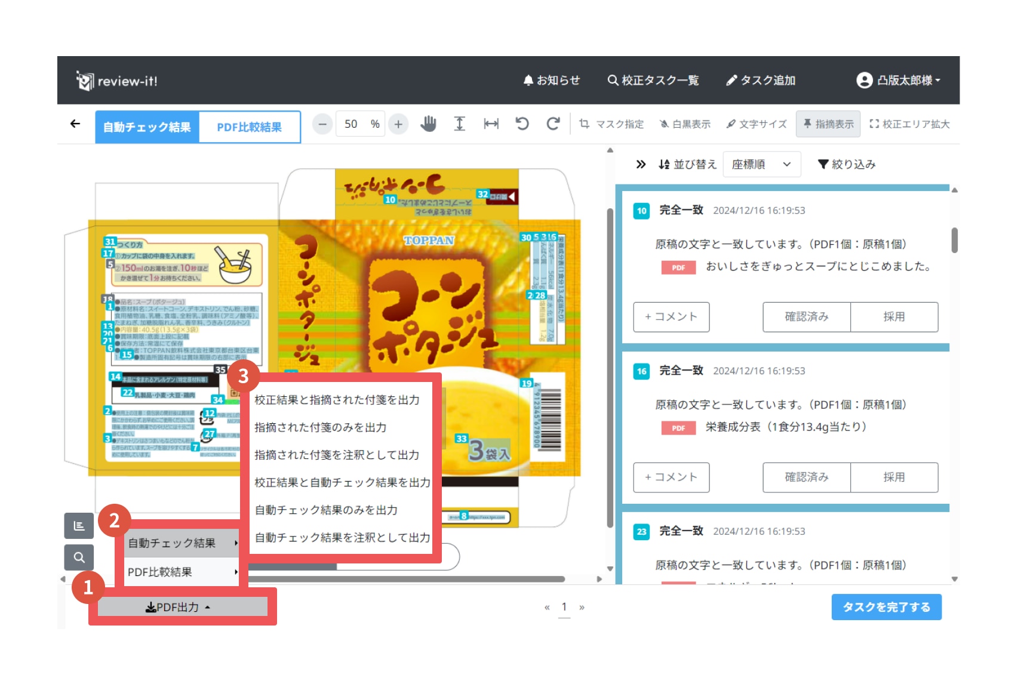
Task: Click the zoom out minus button
Action: coord(322,124)
